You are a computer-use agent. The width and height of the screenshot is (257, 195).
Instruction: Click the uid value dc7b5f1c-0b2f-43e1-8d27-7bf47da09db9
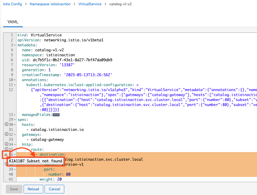73,60
